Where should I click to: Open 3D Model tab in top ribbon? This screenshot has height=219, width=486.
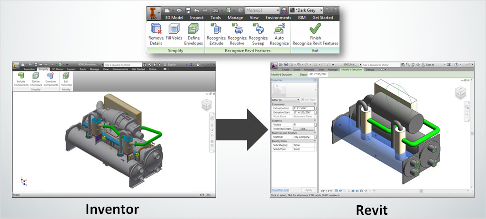(x=174, y=18)
